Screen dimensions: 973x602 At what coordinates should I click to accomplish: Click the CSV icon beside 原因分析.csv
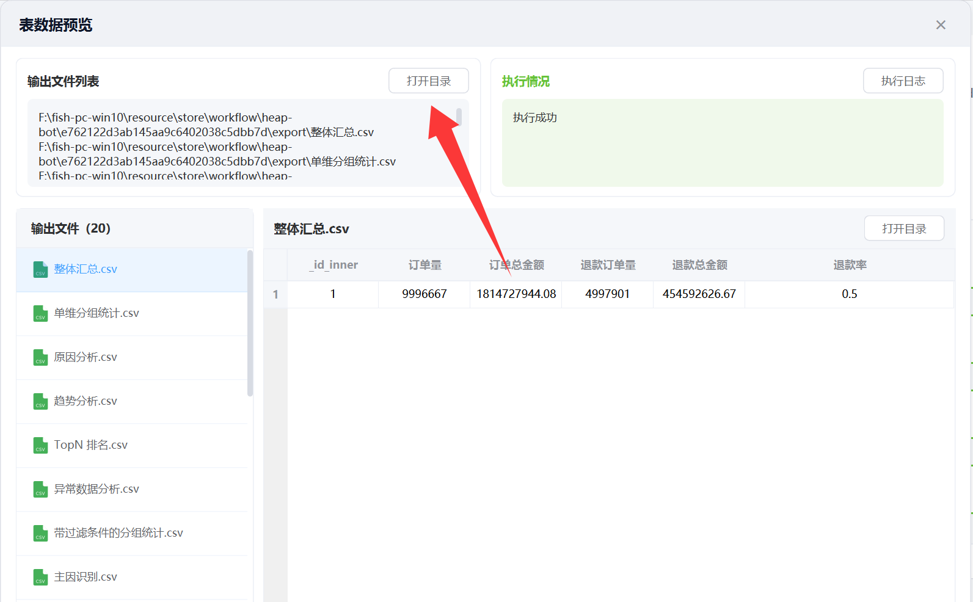coord(40,357)
